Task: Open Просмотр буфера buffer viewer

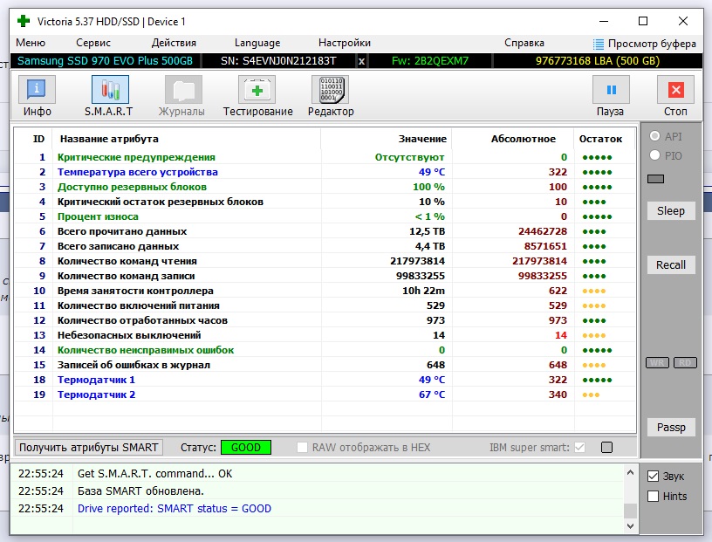Action: 644,44
